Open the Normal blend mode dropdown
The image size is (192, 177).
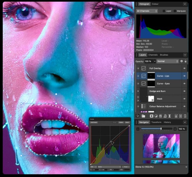(168, 61)
